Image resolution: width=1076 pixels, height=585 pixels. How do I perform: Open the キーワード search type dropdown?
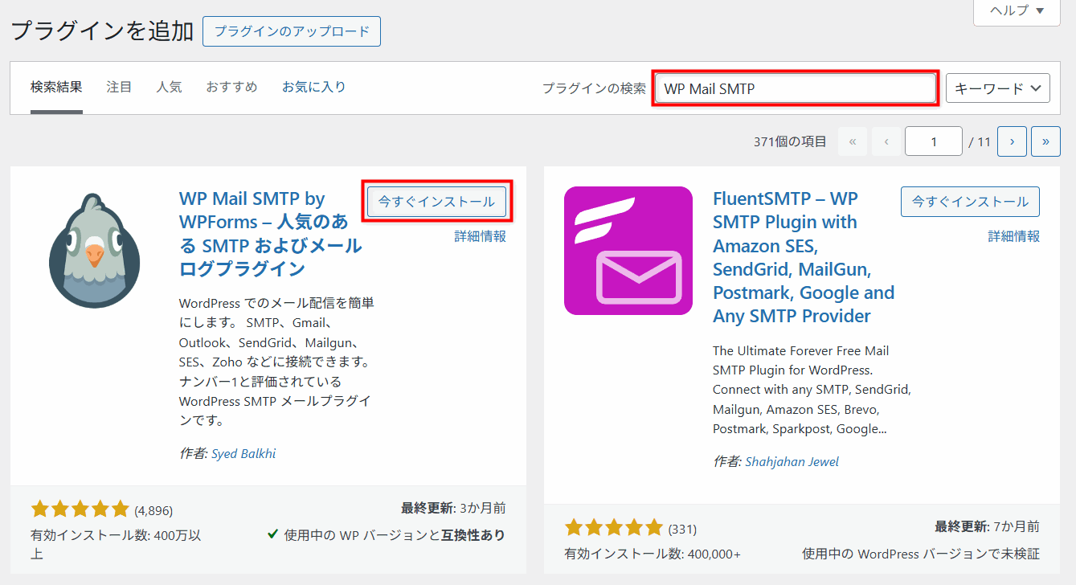tap(998, 88)
